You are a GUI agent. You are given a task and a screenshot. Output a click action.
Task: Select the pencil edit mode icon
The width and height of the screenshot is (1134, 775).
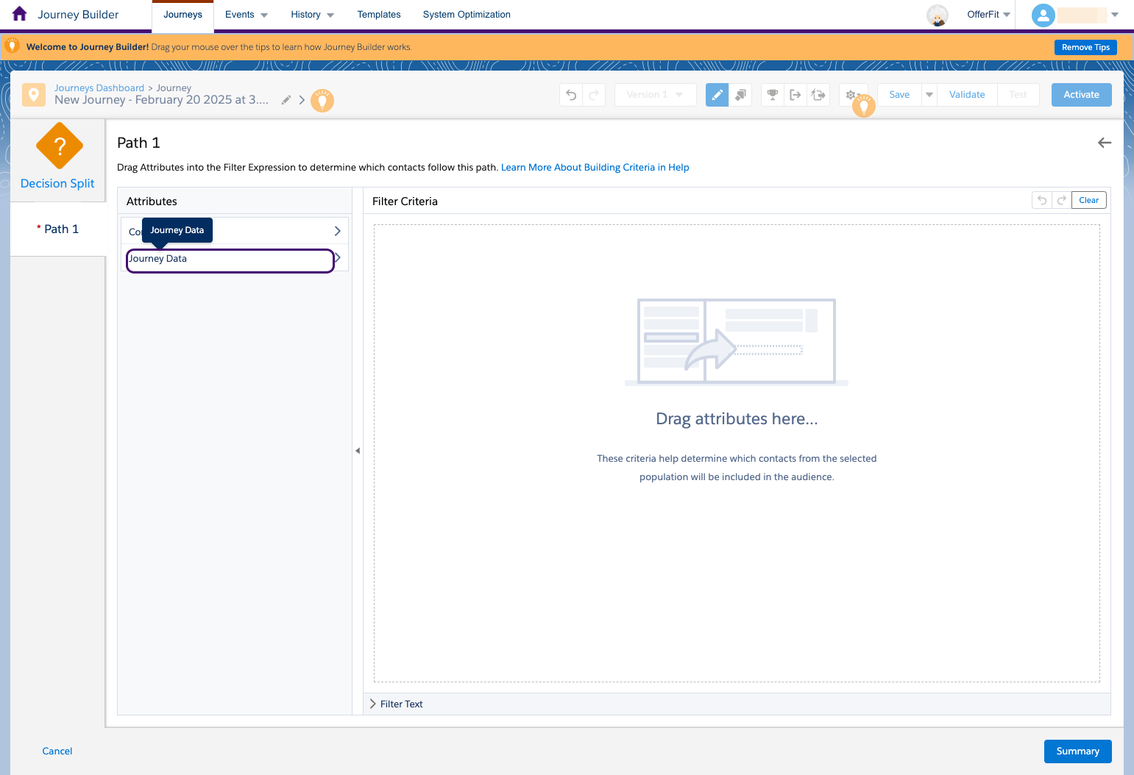(x=717, y=94)
